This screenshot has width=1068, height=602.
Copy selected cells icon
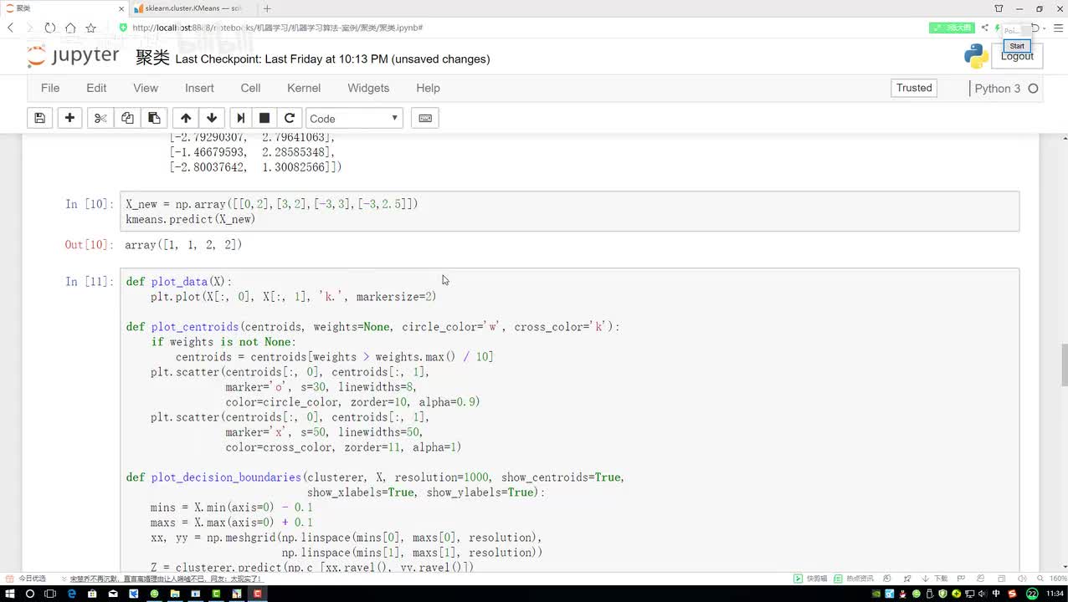(127, 118)
